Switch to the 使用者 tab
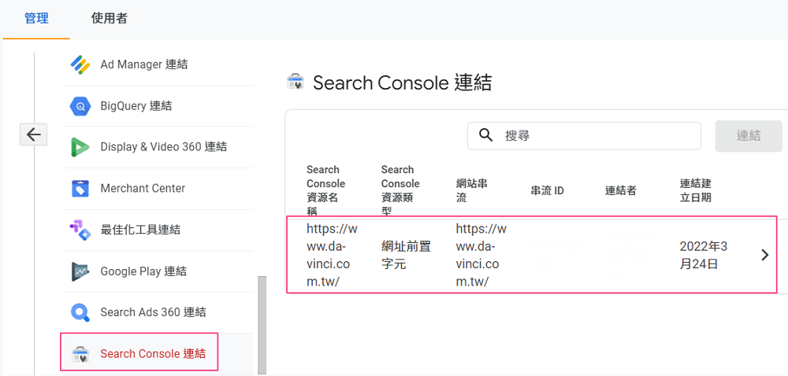 [x=109, y=19]
